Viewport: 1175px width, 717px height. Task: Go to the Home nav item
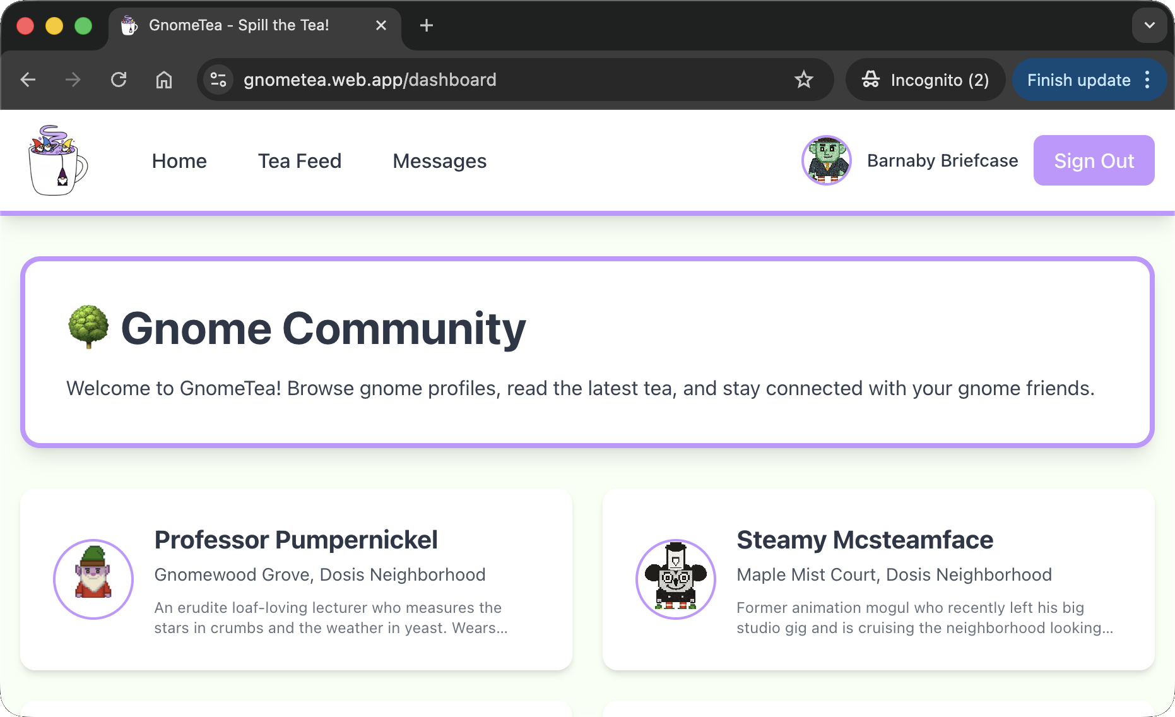(x=179, y=161)
